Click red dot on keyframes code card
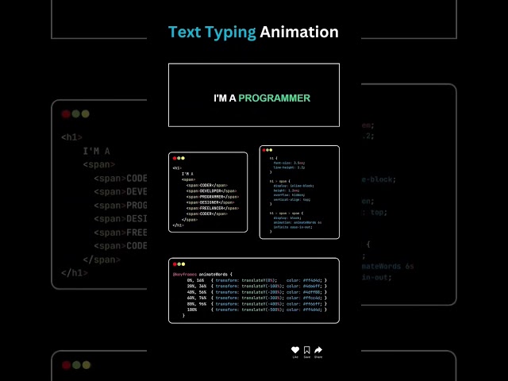The width and height of the screenshot is (508, 381). click(x=175, y=264)
